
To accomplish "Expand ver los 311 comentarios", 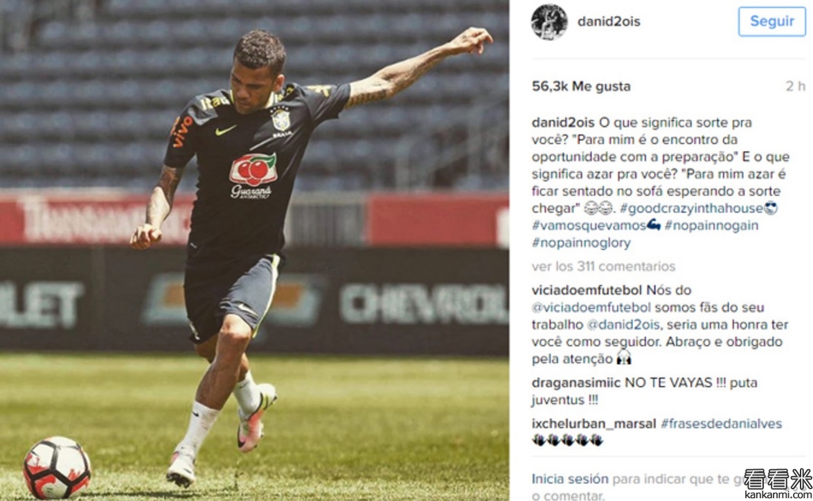I will 604,266.
